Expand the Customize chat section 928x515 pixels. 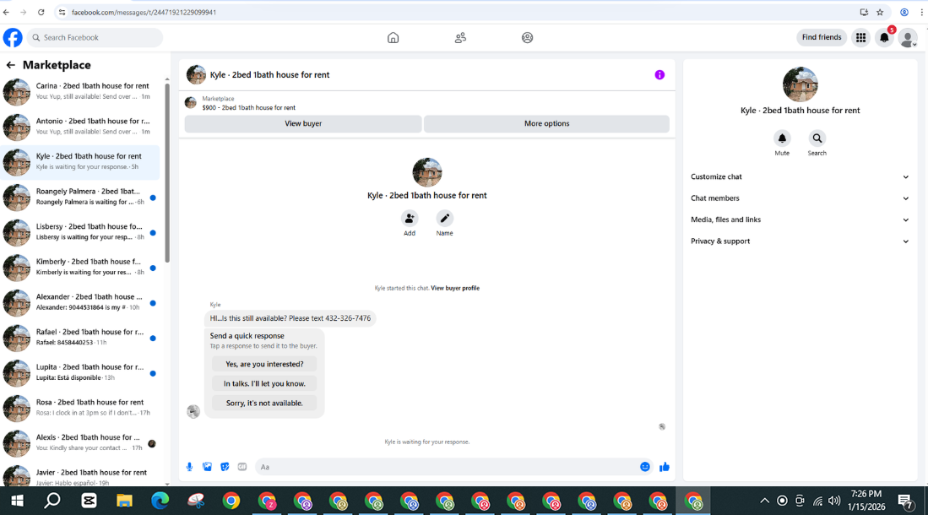tap(800, 177)
